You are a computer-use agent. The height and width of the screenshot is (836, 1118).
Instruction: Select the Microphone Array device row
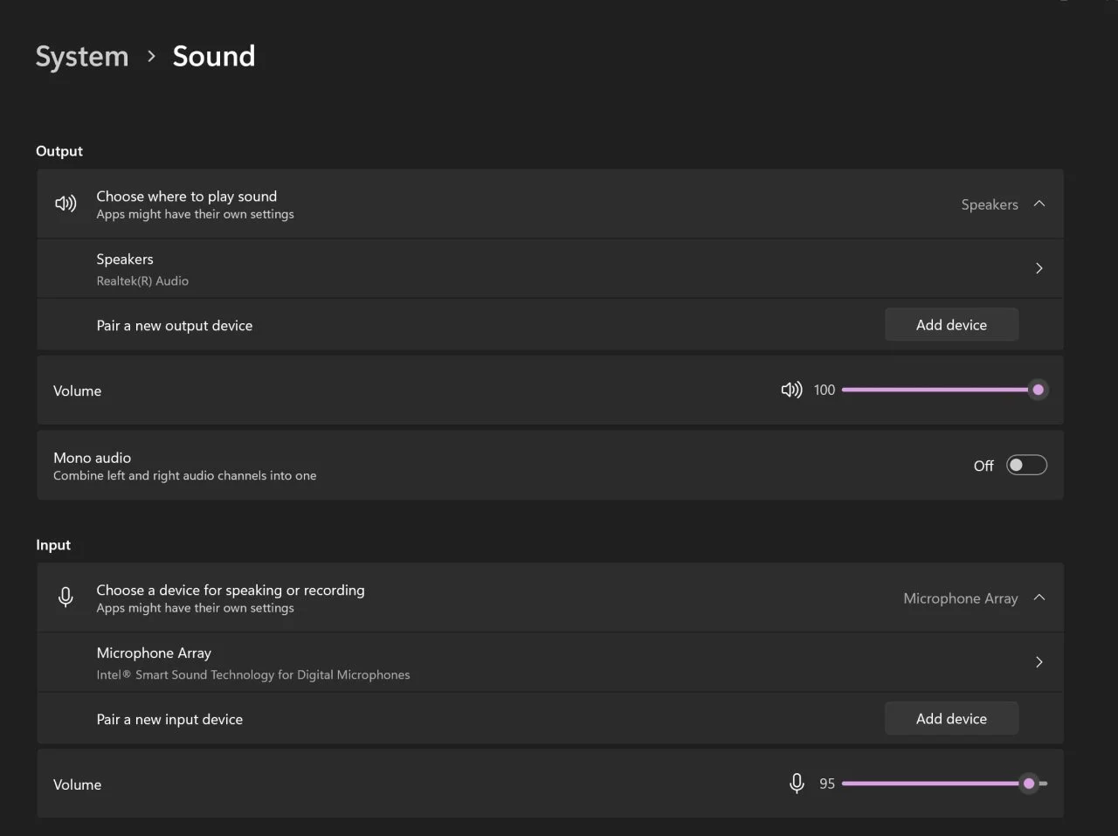(550, 663)
